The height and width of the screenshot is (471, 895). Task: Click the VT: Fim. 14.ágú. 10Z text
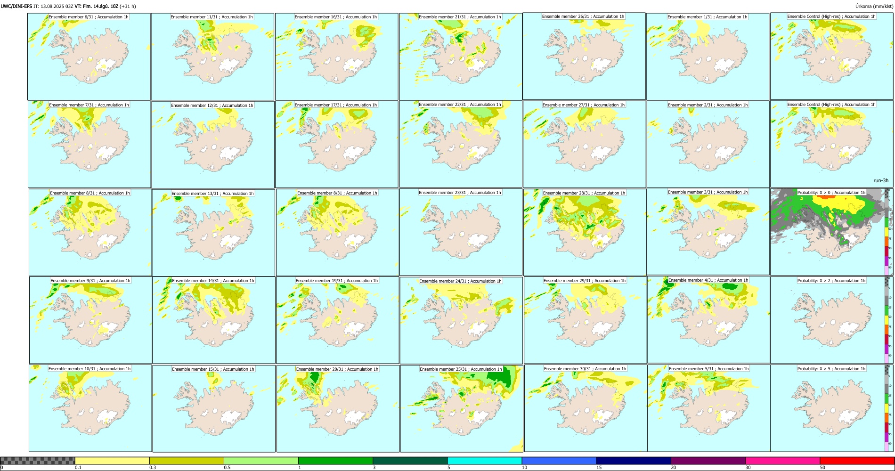click(97, 7)
